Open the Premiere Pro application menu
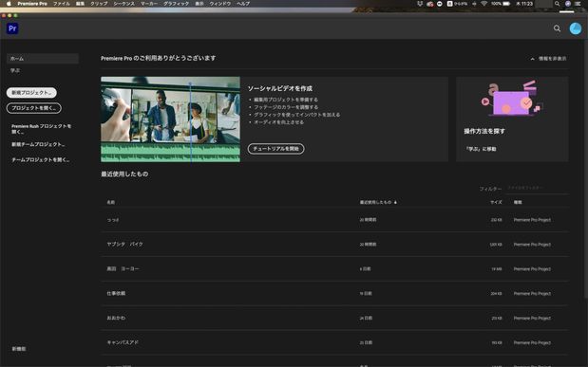Image resolution: width=588 pixels, height=367 pixels. pos(32,4)
